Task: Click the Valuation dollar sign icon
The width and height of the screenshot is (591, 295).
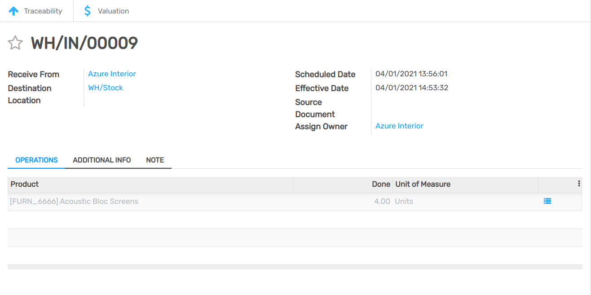Action: click(x=88, y=11)
